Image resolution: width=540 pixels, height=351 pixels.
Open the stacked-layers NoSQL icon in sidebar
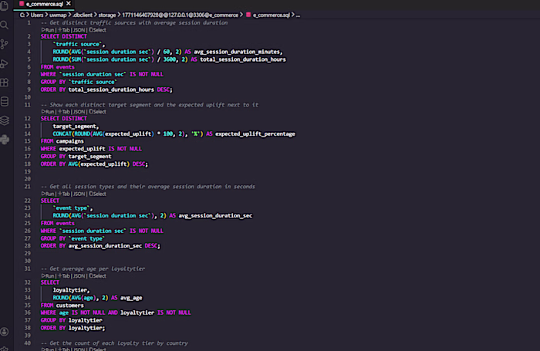click(x=5, y=120)
